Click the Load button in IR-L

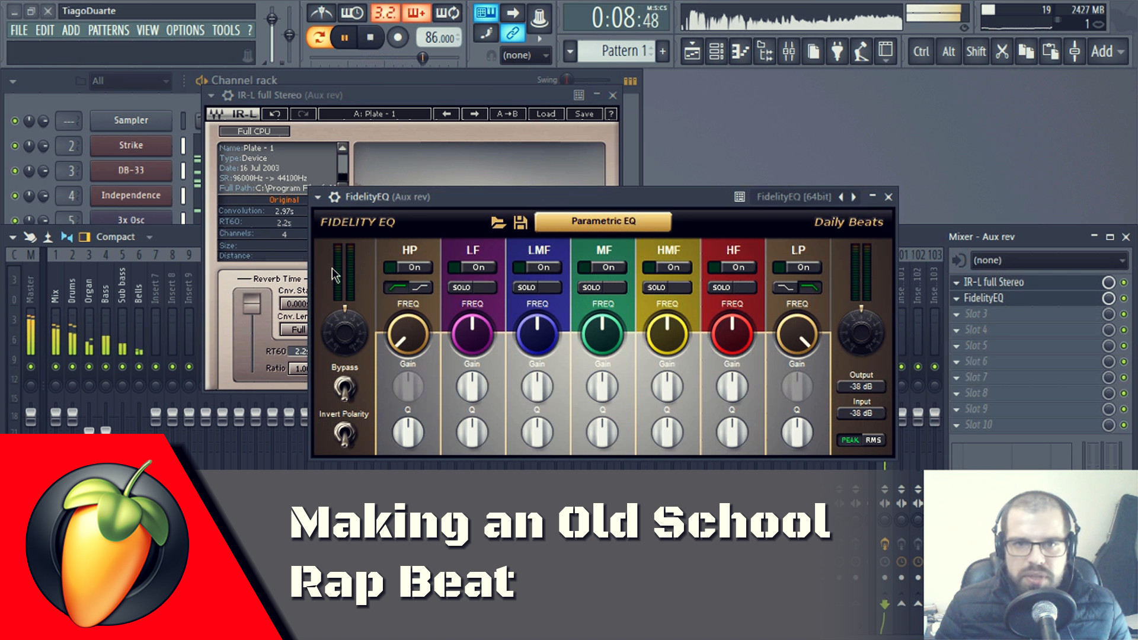point(546,114)
